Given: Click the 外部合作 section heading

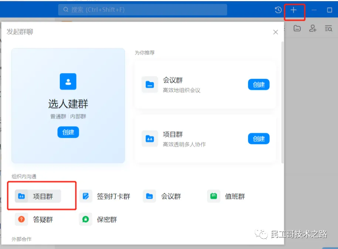Looking at the screenshot, I should 21,239.
